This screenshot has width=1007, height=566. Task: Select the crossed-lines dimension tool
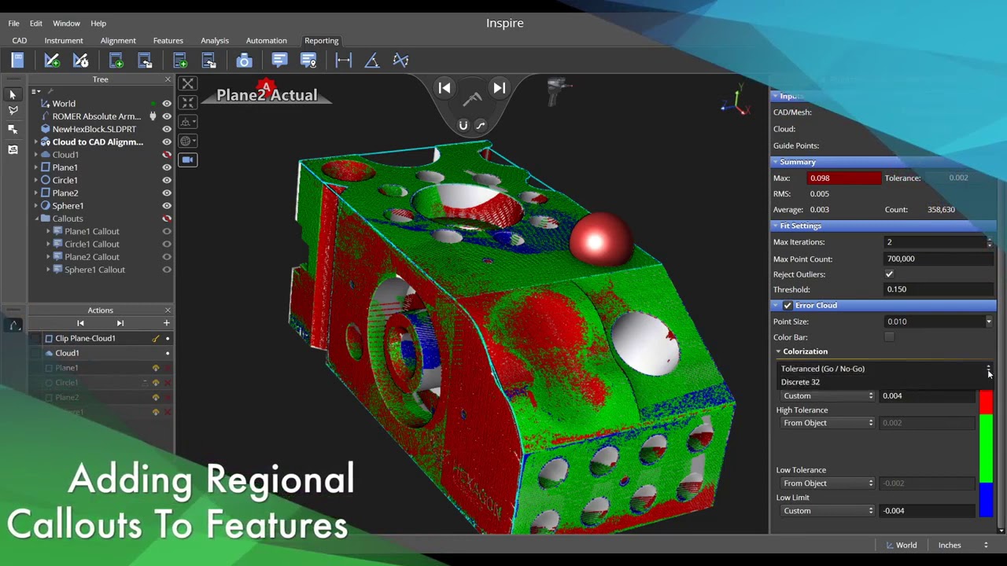[x=400, y=61]
